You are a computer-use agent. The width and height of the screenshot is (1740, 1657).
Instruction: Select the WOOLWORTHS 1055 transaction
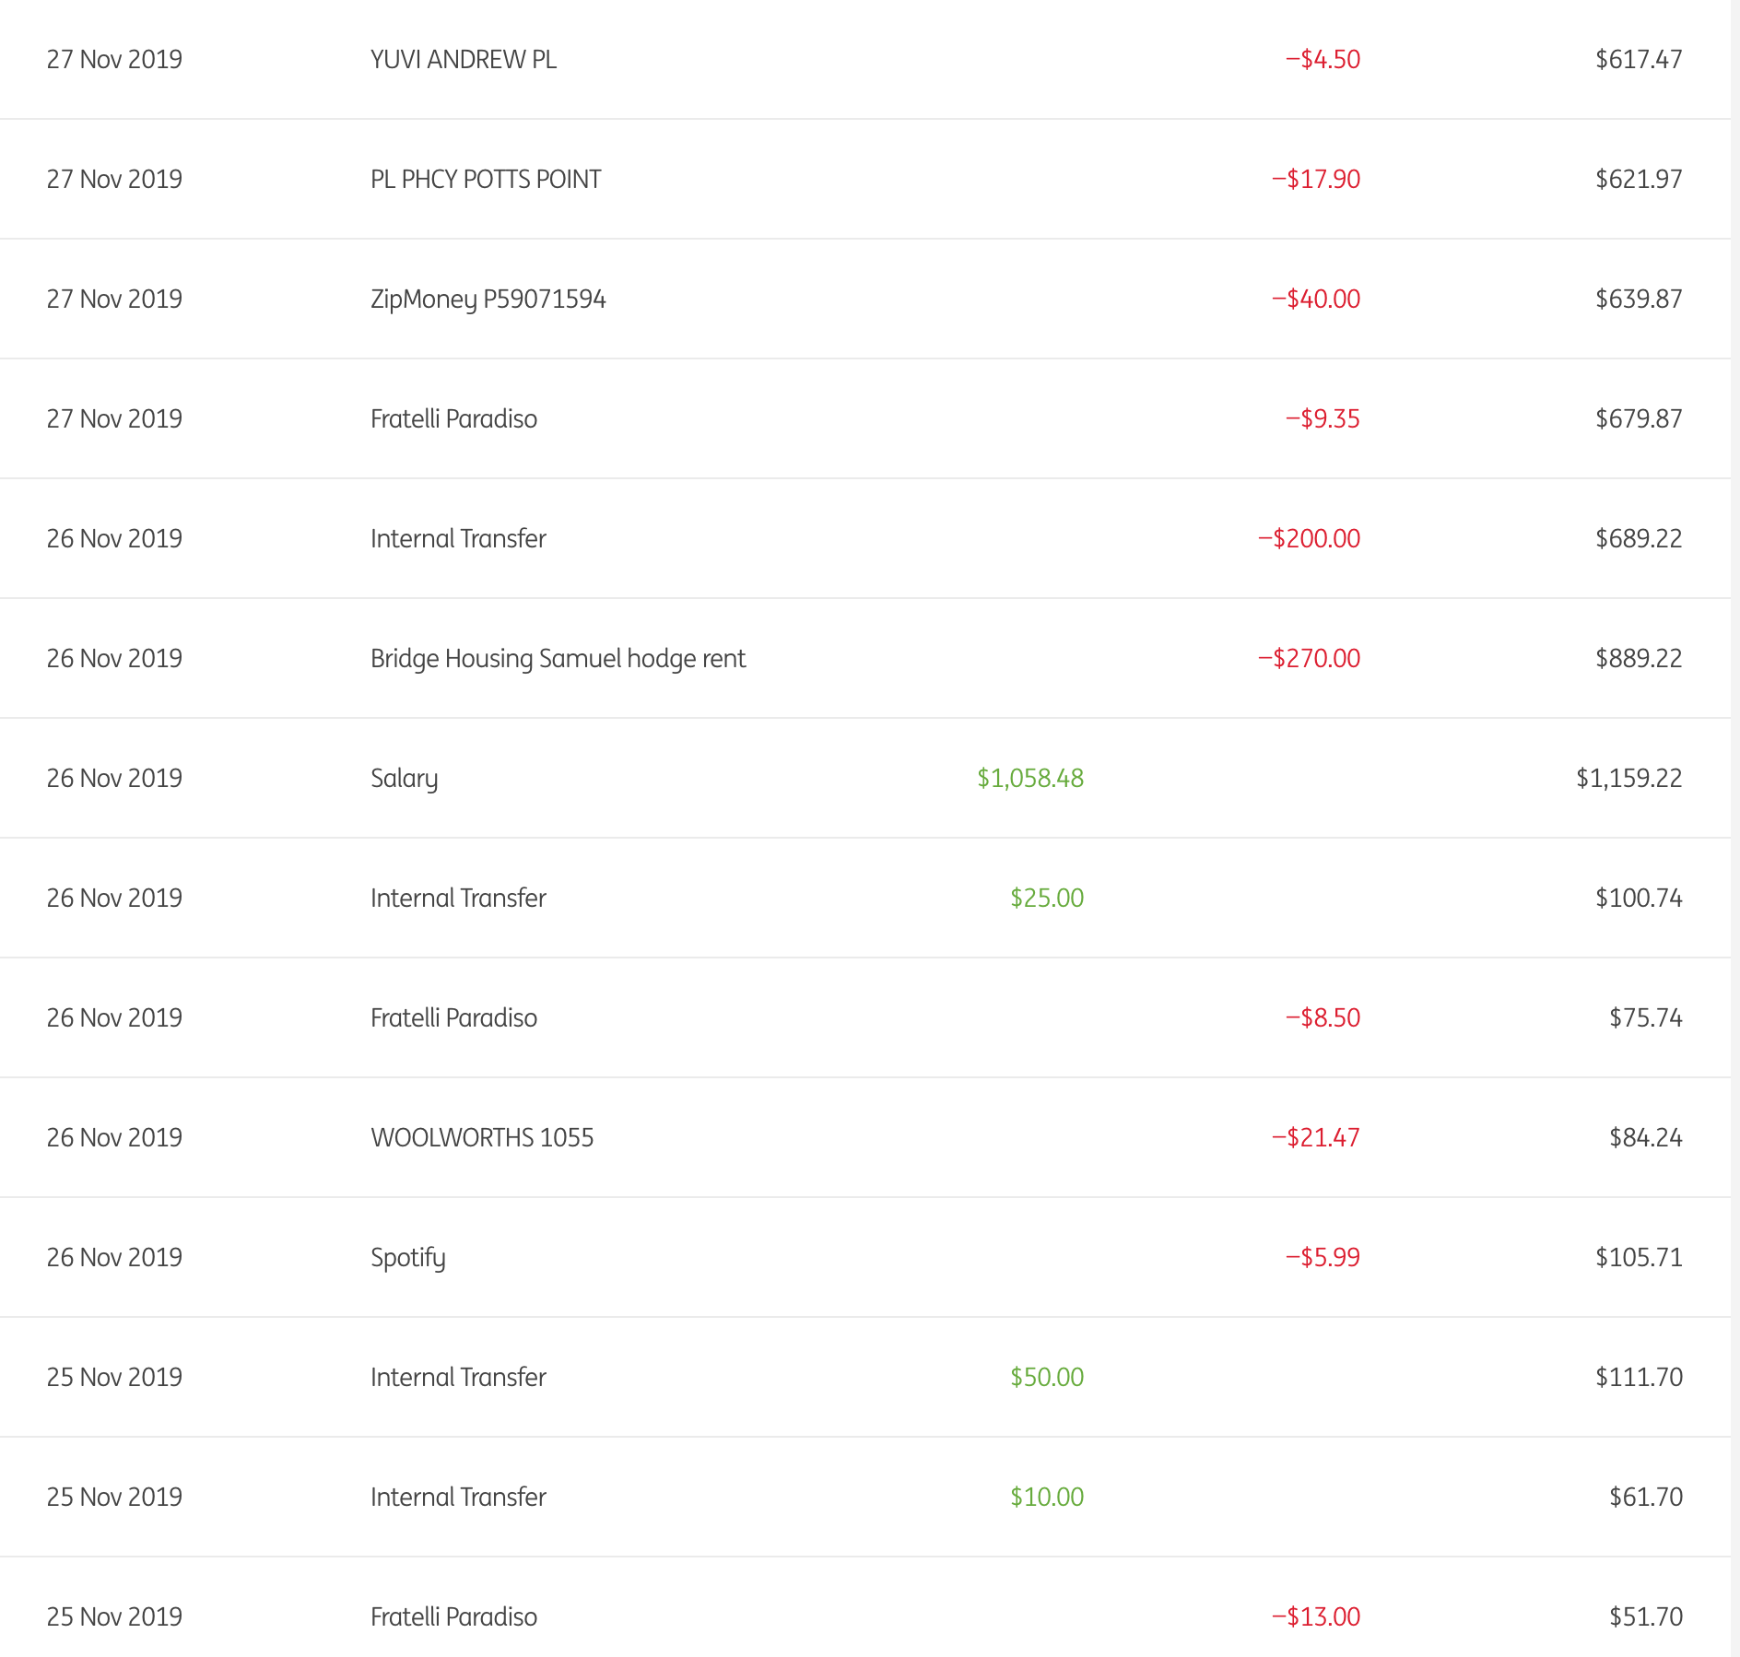[482, 1138]
